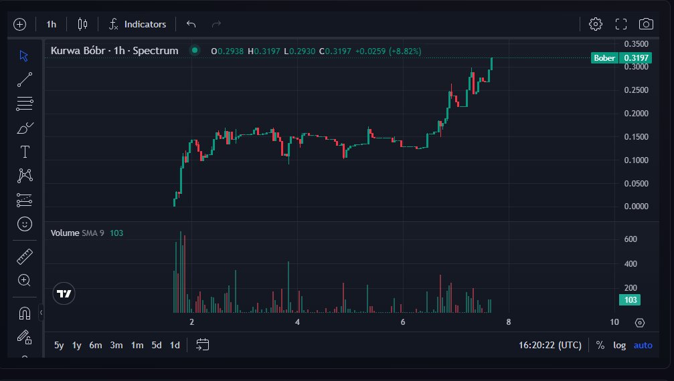Screen dimensions: 674x381
Task: Collapse the drawing toolbar with arrow handle
Action: click(41, 312)
